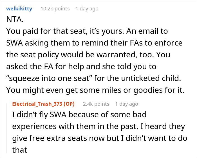Click the 2.4k points score
The image size is (197, 158).
[x=96, y=104]
